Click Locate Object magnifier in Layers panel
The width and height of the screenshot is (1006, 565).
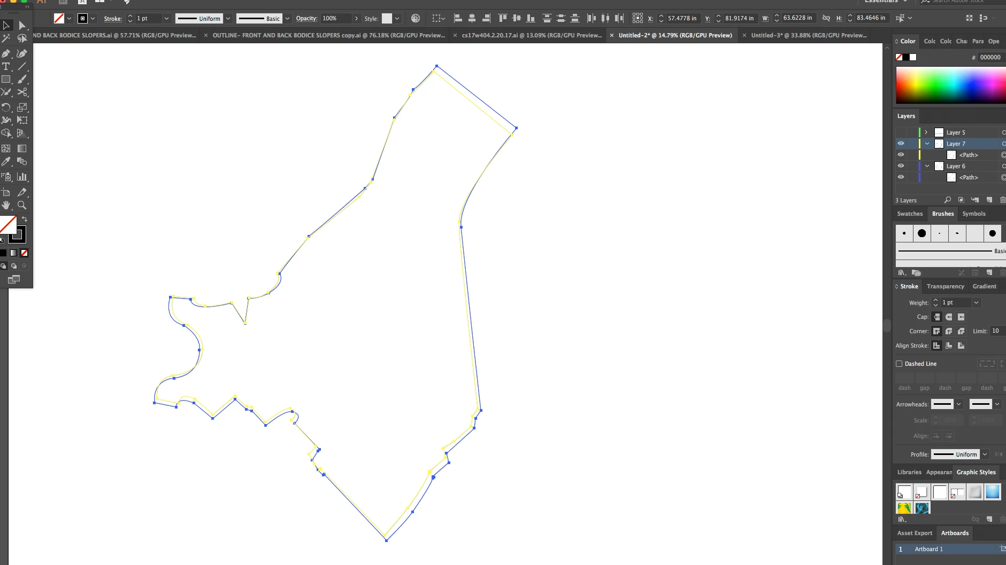(948, 200)
